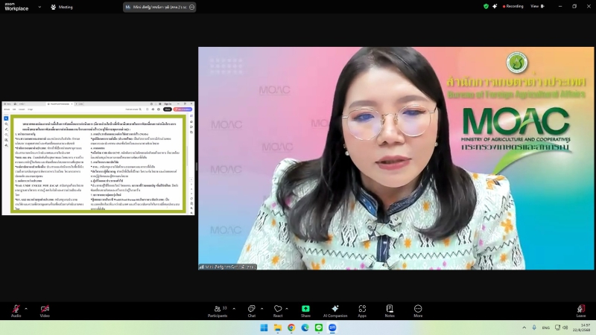Image resolution: width=596 pixels, height=335 pixels.
Task: Expand the React options arrow
Action: (288, 308)
